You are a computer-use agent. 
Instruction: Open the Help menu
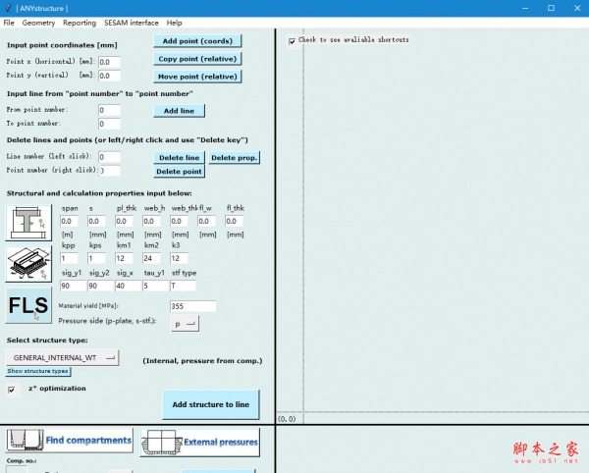click(x=174, y=23)
